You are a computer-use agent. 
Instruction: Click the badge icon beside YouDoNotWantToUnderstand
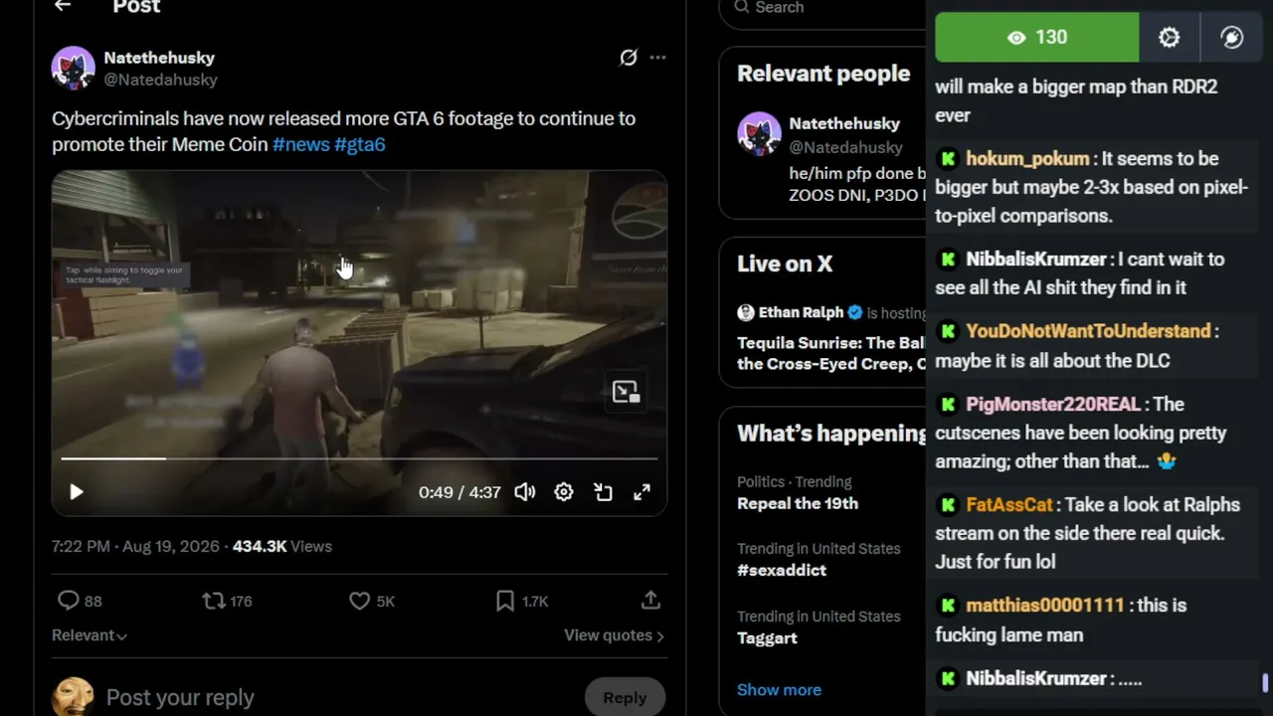click(x=948, y=331)
